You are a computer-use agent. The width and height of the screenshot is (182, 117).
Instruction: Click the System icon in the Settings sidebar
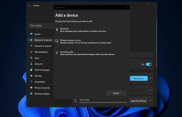(31, 34)
